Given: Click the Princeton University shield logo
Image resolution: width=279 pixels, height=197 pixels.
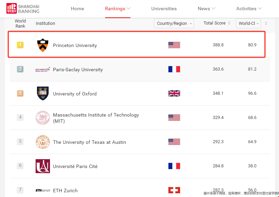Looking at the screenshot, I should (43, 45).
